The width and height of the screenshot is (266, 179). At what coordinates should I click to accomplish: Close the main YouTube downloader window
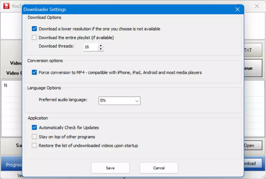[257, 6]
